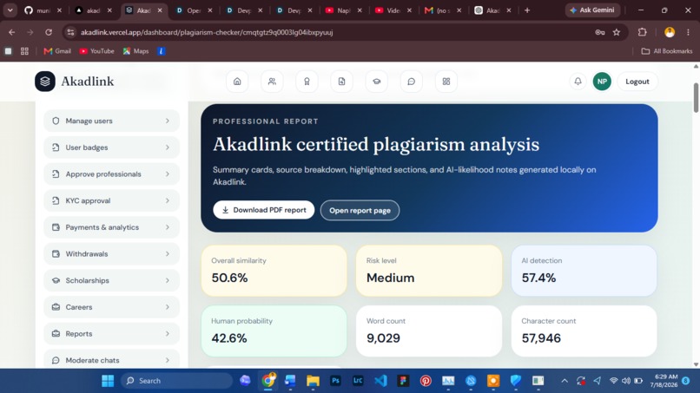Open File Explorer from the taskbar
The image size is (700, 393).
tap(313, 381)
